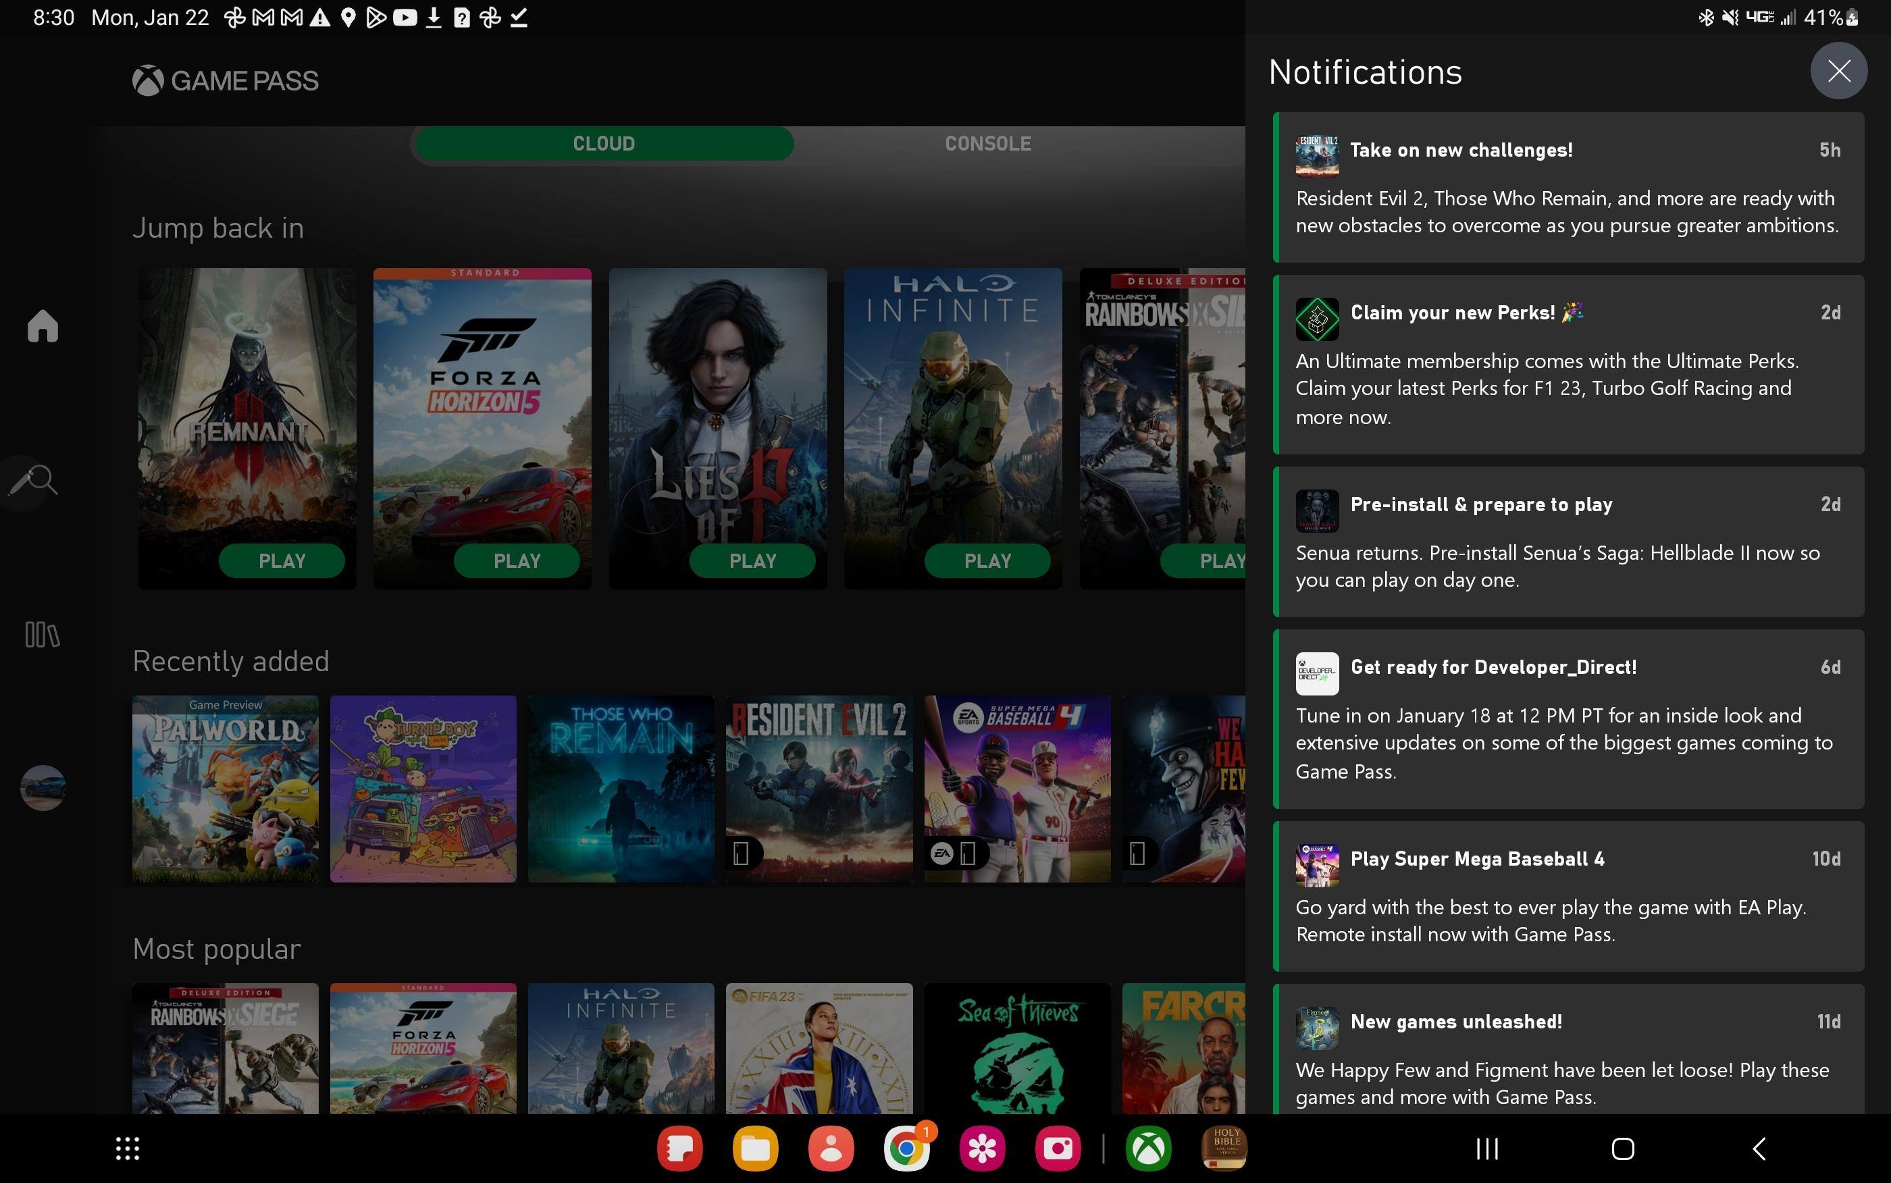Open Pre-install & prepare to play notification
The width and height of the screenshot is (1891, 1183).
(1568, 542)
